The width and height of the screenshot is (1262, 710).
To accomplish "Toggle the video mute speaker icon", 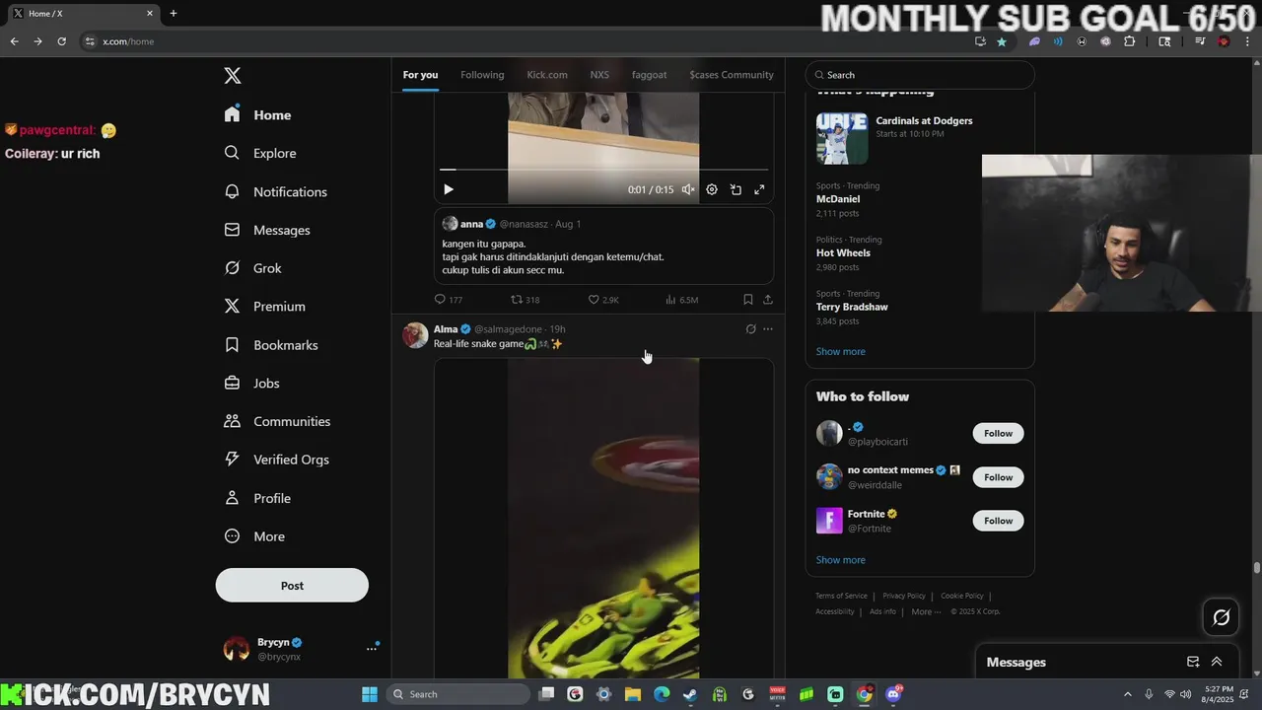I will coord(688,189).
